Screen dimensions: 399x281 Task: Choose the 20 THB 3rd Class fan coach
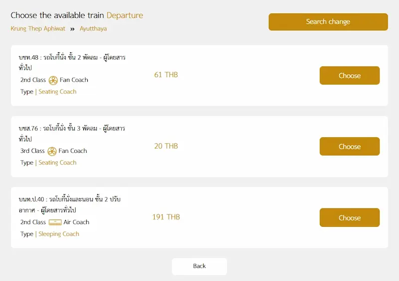349,147
